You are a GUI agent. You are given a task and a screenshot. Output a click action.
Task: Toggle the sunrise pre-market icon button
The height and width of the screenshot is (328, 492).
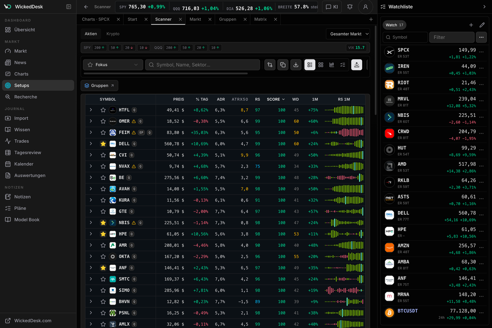pos(357,65)
